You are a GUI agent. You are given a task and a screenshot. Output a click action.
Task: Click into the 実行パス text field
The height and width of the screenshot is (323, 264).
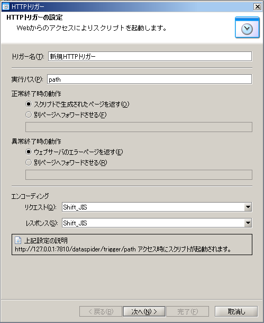click(x=149, y=80)
